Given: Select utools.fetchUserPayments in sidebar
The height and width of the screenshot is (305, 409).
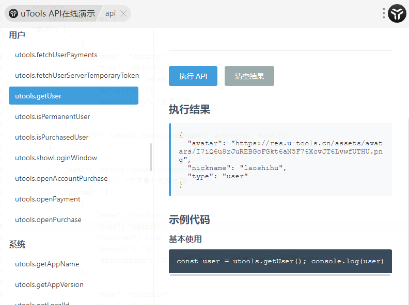Looking at the screenshot, I should [56, 55].
